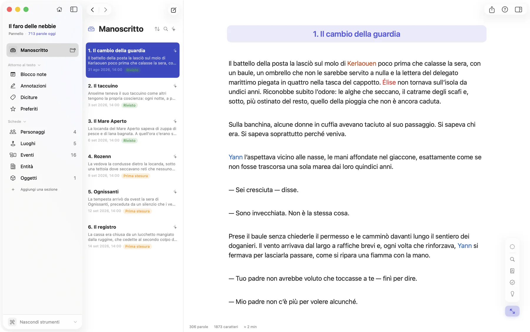Collapse the 'Attorno al testo' section
Screen dimensions: 530x332
click(39, 65)
